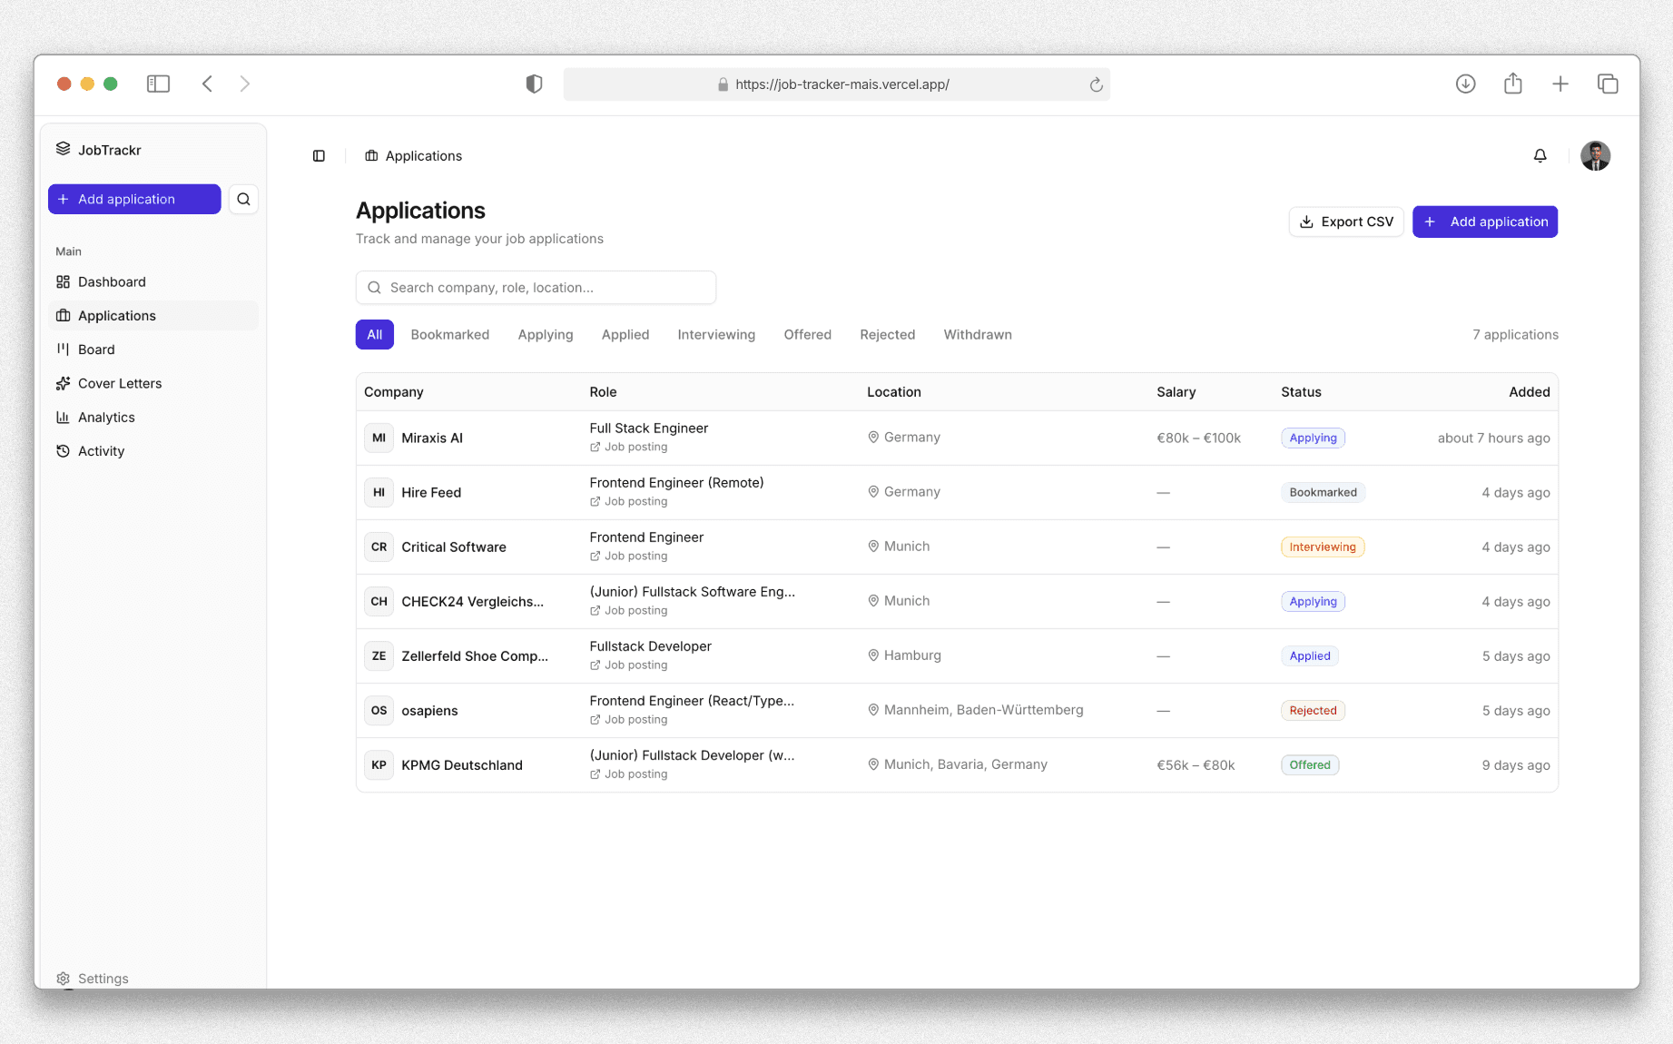1673x1044 pixels.
Task: Open Job posting link for osapiens role
Action: click(x=628, y=719)
